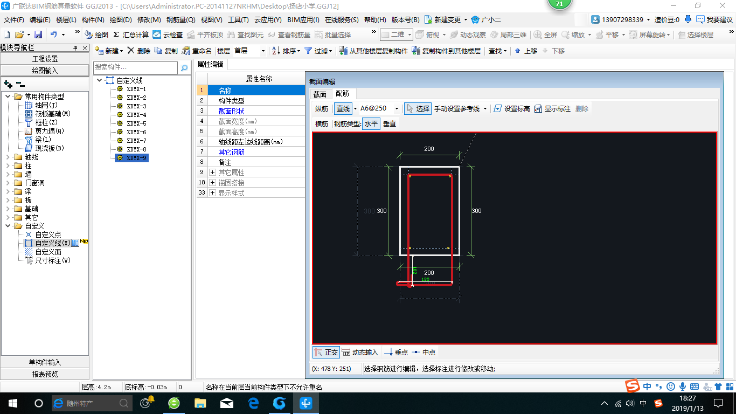Screen dimensions: 736x414
Task: Expand 其它属性 property group
Action: [212, 172]
